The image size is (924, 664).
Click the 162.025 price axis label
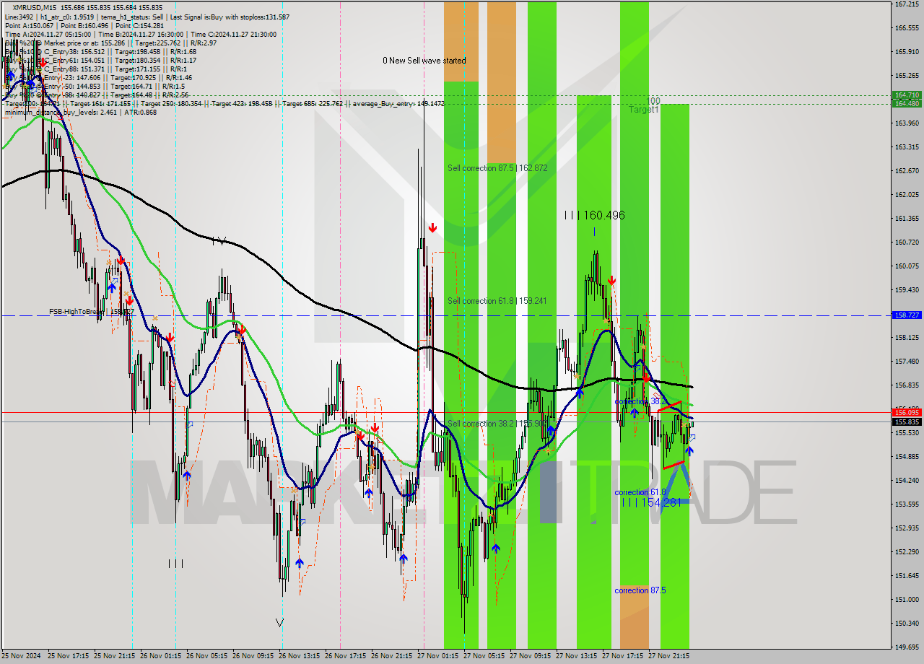907,195
